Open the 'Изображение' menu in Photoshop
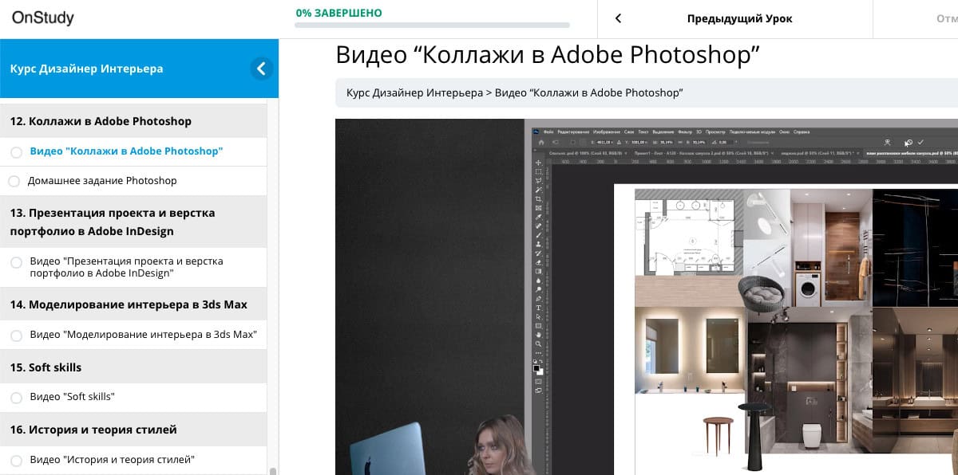958x475 pixels. [606, 131]
